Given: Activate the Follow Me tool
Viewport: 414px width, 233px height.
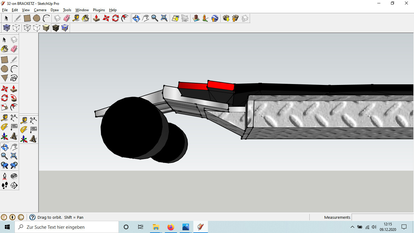Looking at the screenshot, I should (x=14, y=98).
